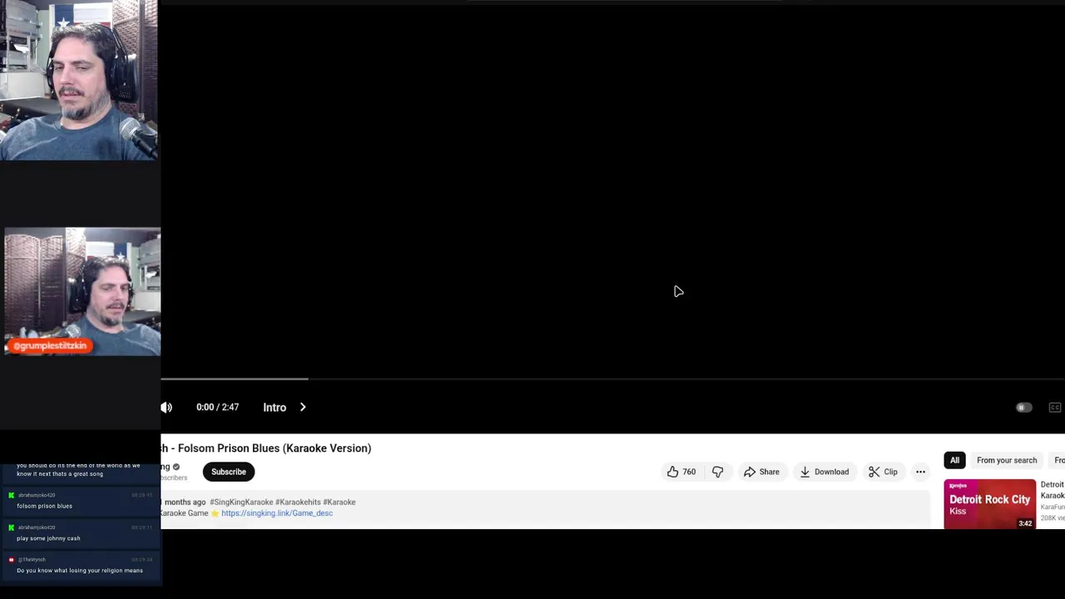Click the channel verified checkmark badge
The height and width of the screenshot is (599, 1065).
[x=176, y=467]
